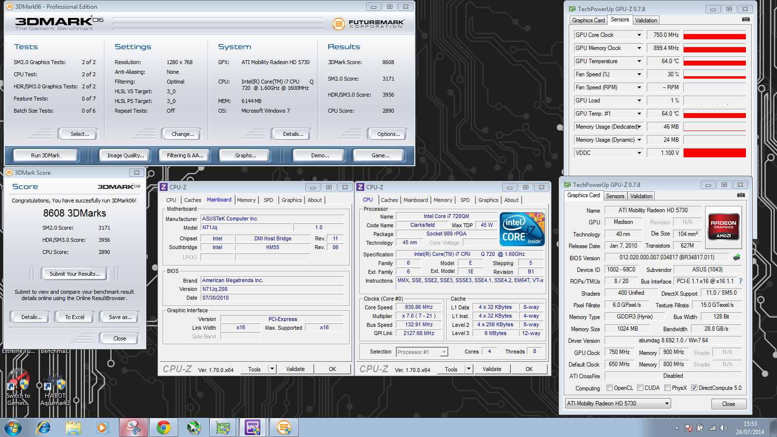Launch Internet Explorer from the taskbar
This screenshot has width=777, height=437.
click(x=44, y=428)
